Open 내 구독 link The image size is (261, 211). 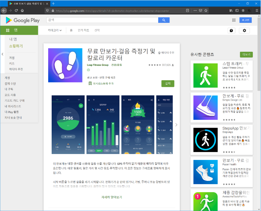[9, 89]
